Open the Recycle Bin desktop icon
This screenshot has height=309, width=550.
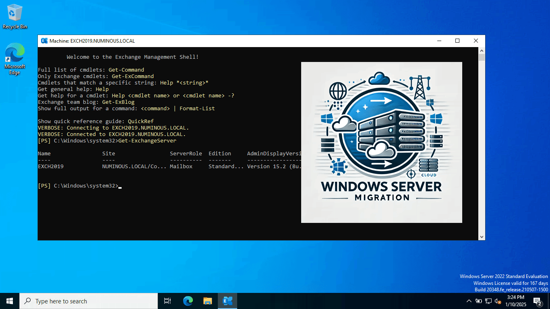[x=15, y=17]
